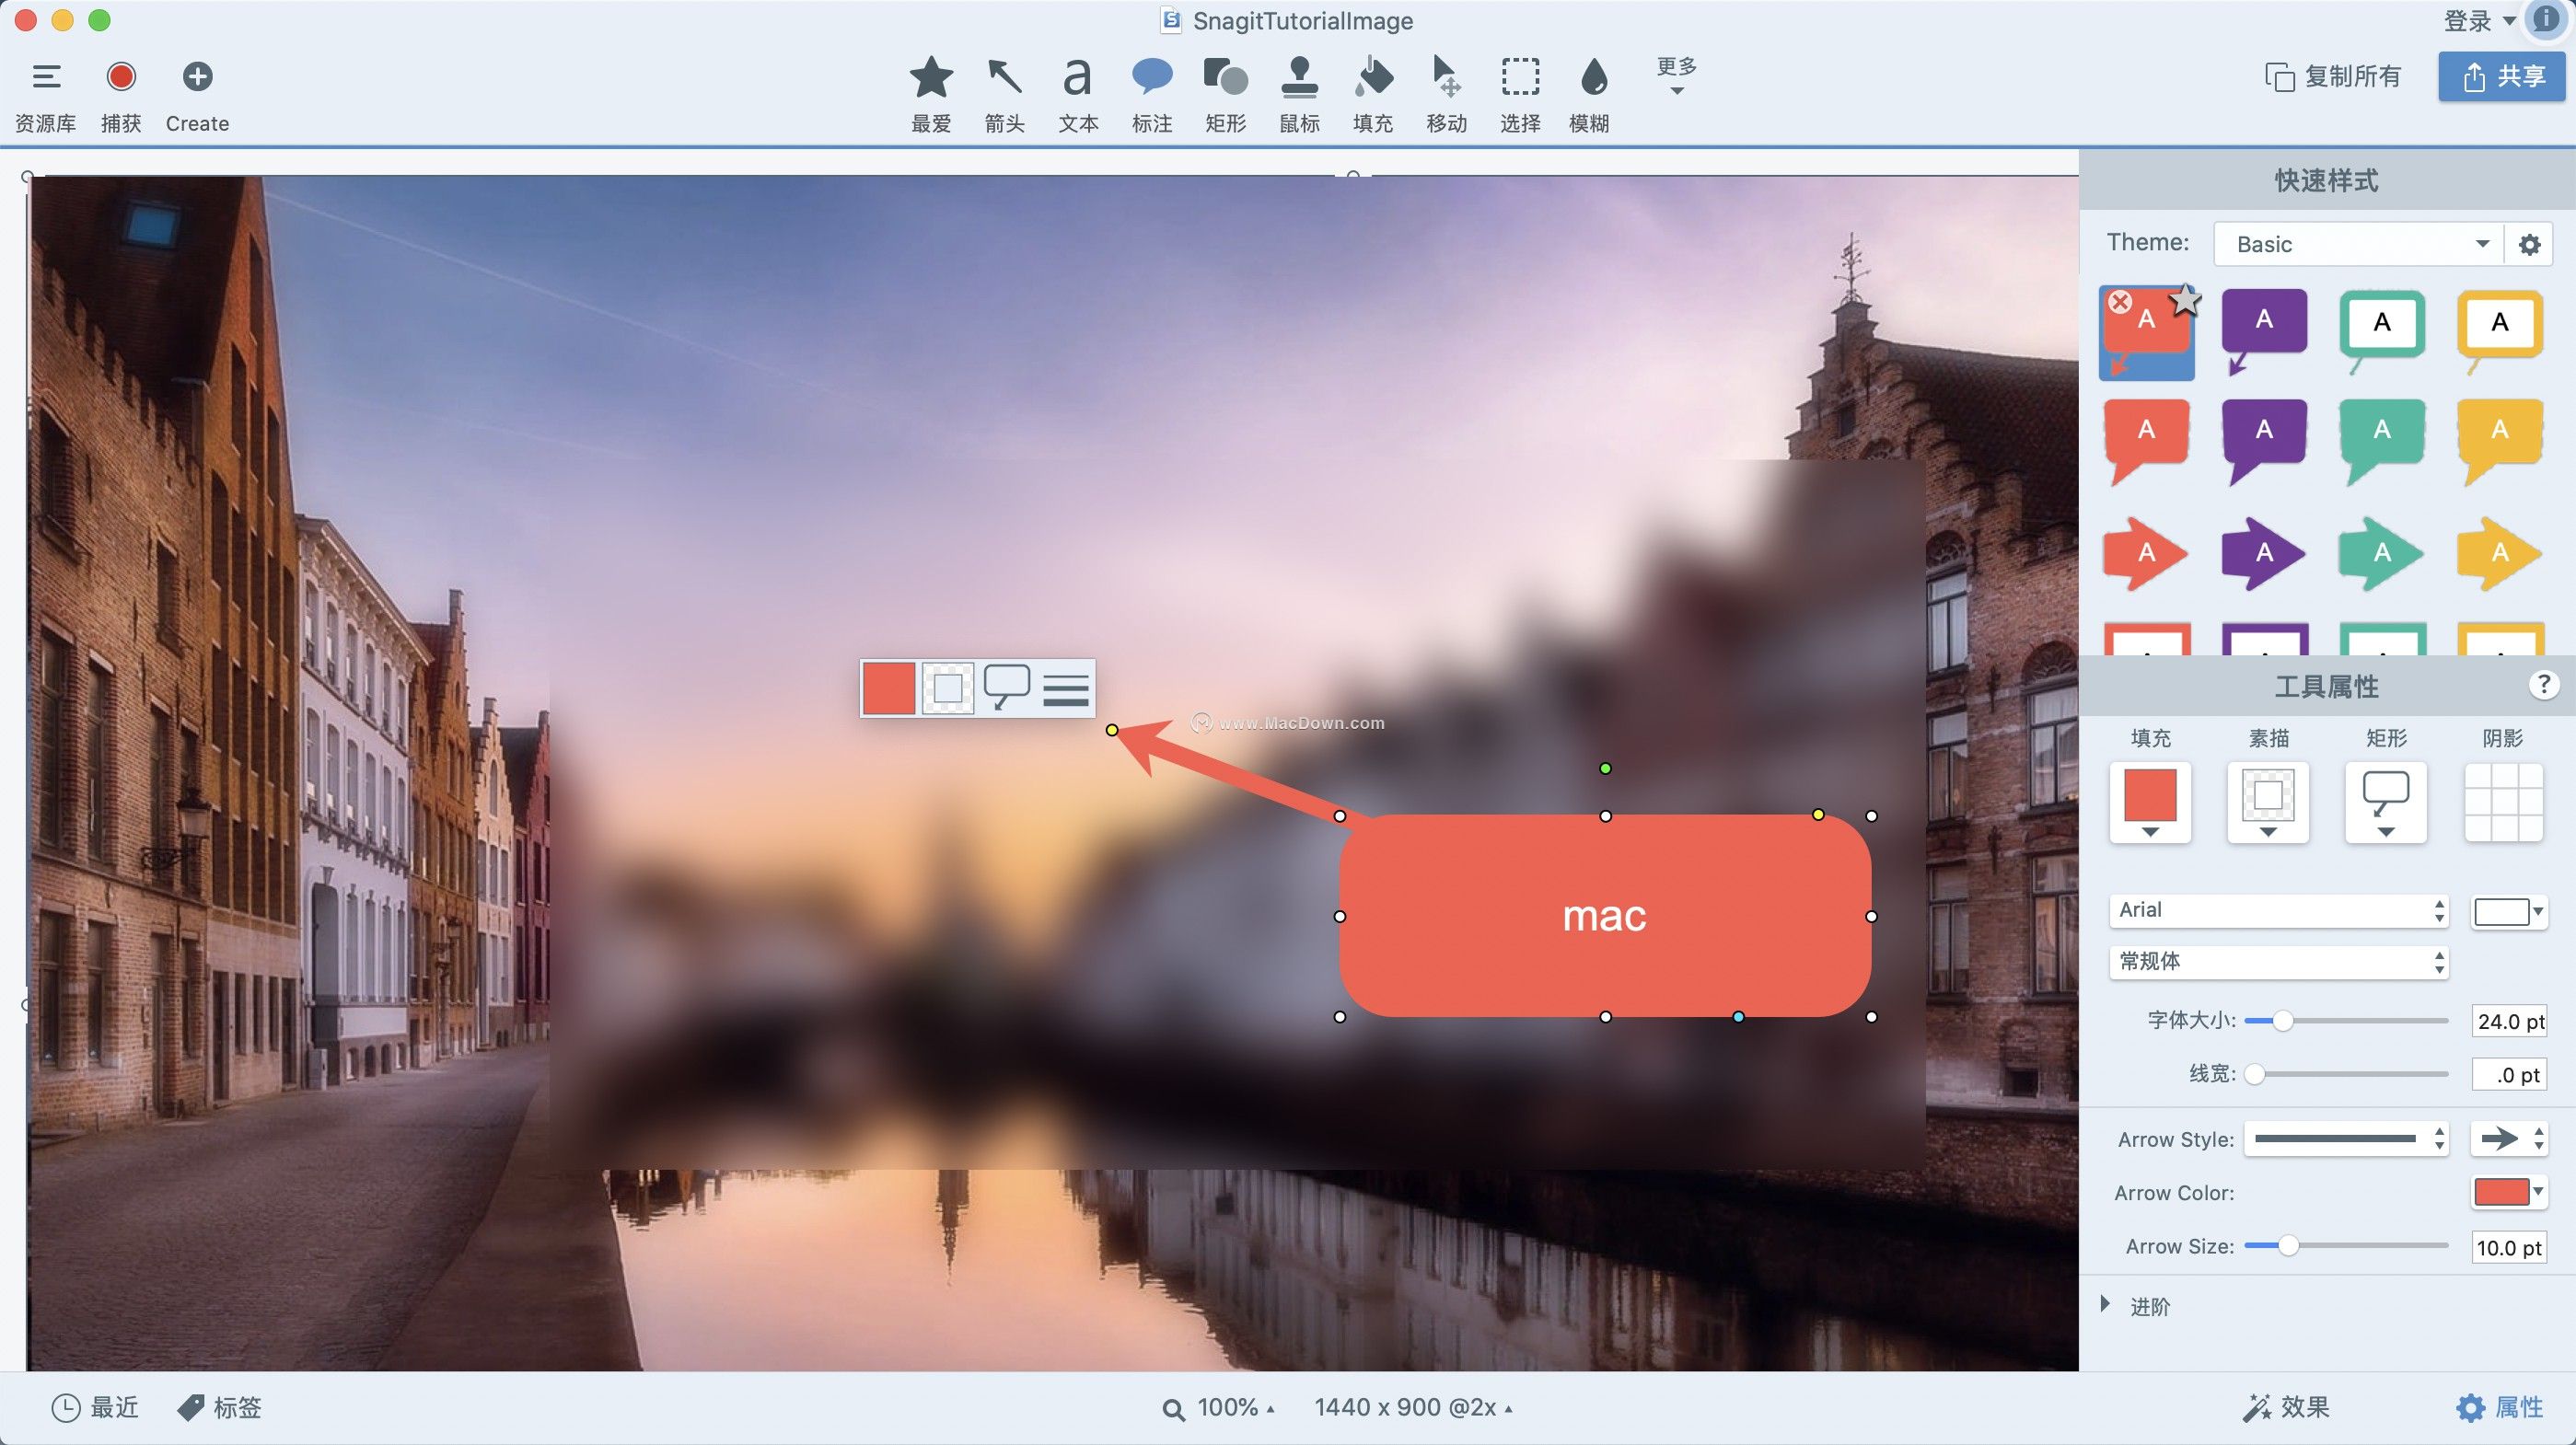Select the Blur (模糊) tool
The width and height of the screenshot is (2576, 1445).
pos(1590,94)
